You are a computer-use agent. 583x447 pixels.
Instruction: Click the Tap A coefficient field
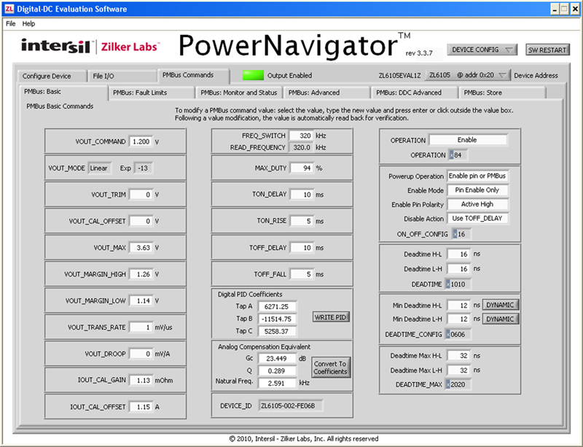[x=277, y=306]
